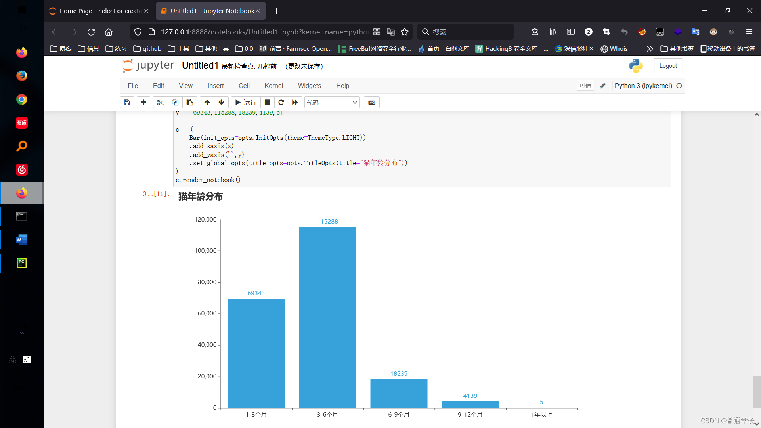The image size is (761, 428).
Task: Copy the selected cell
Action: tap(175, 102)
